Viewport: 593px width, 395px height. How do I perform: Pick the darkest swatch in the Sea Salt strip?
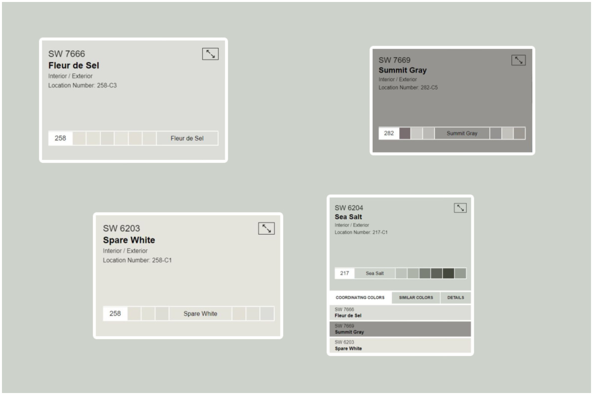pos(448,274)
